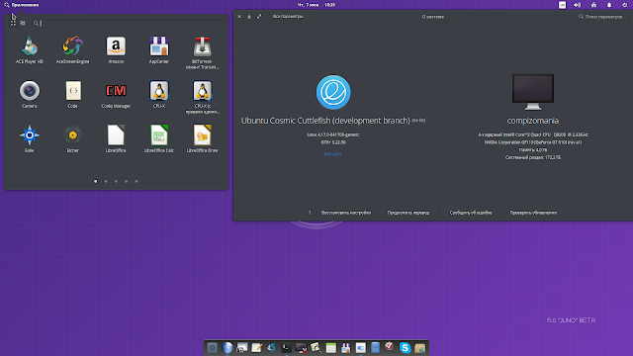633x356 pixels.
Task: Open the notifications bell indicator
Action: point(609,5)
